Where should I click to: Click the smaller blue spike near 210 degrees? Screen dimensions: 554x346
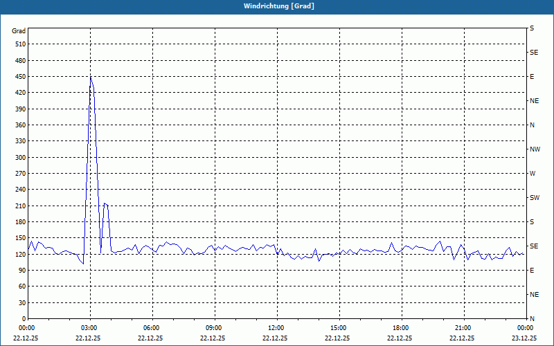pyautogui.click(x=106, y=203)
